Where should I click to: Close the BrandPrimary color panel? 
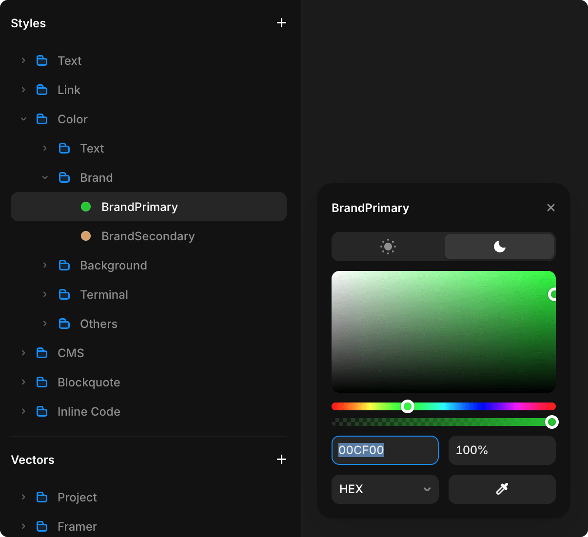[551, 208]
